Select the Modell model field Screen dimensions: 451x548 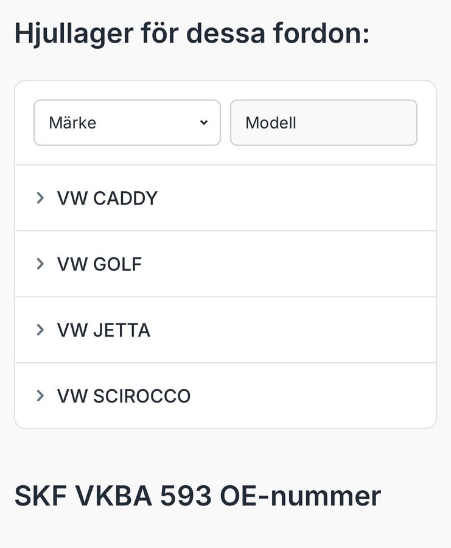323,123
